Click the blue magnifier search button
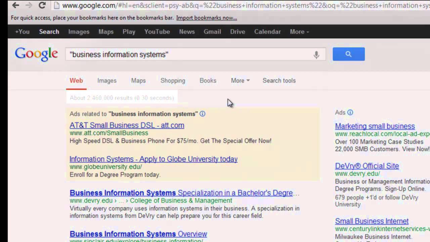 (x=348, y=54)
